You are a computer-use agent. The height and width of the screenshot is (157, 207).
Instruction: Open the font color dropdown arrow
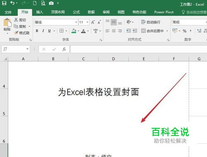pyautogui.click(x=88, y=31)
